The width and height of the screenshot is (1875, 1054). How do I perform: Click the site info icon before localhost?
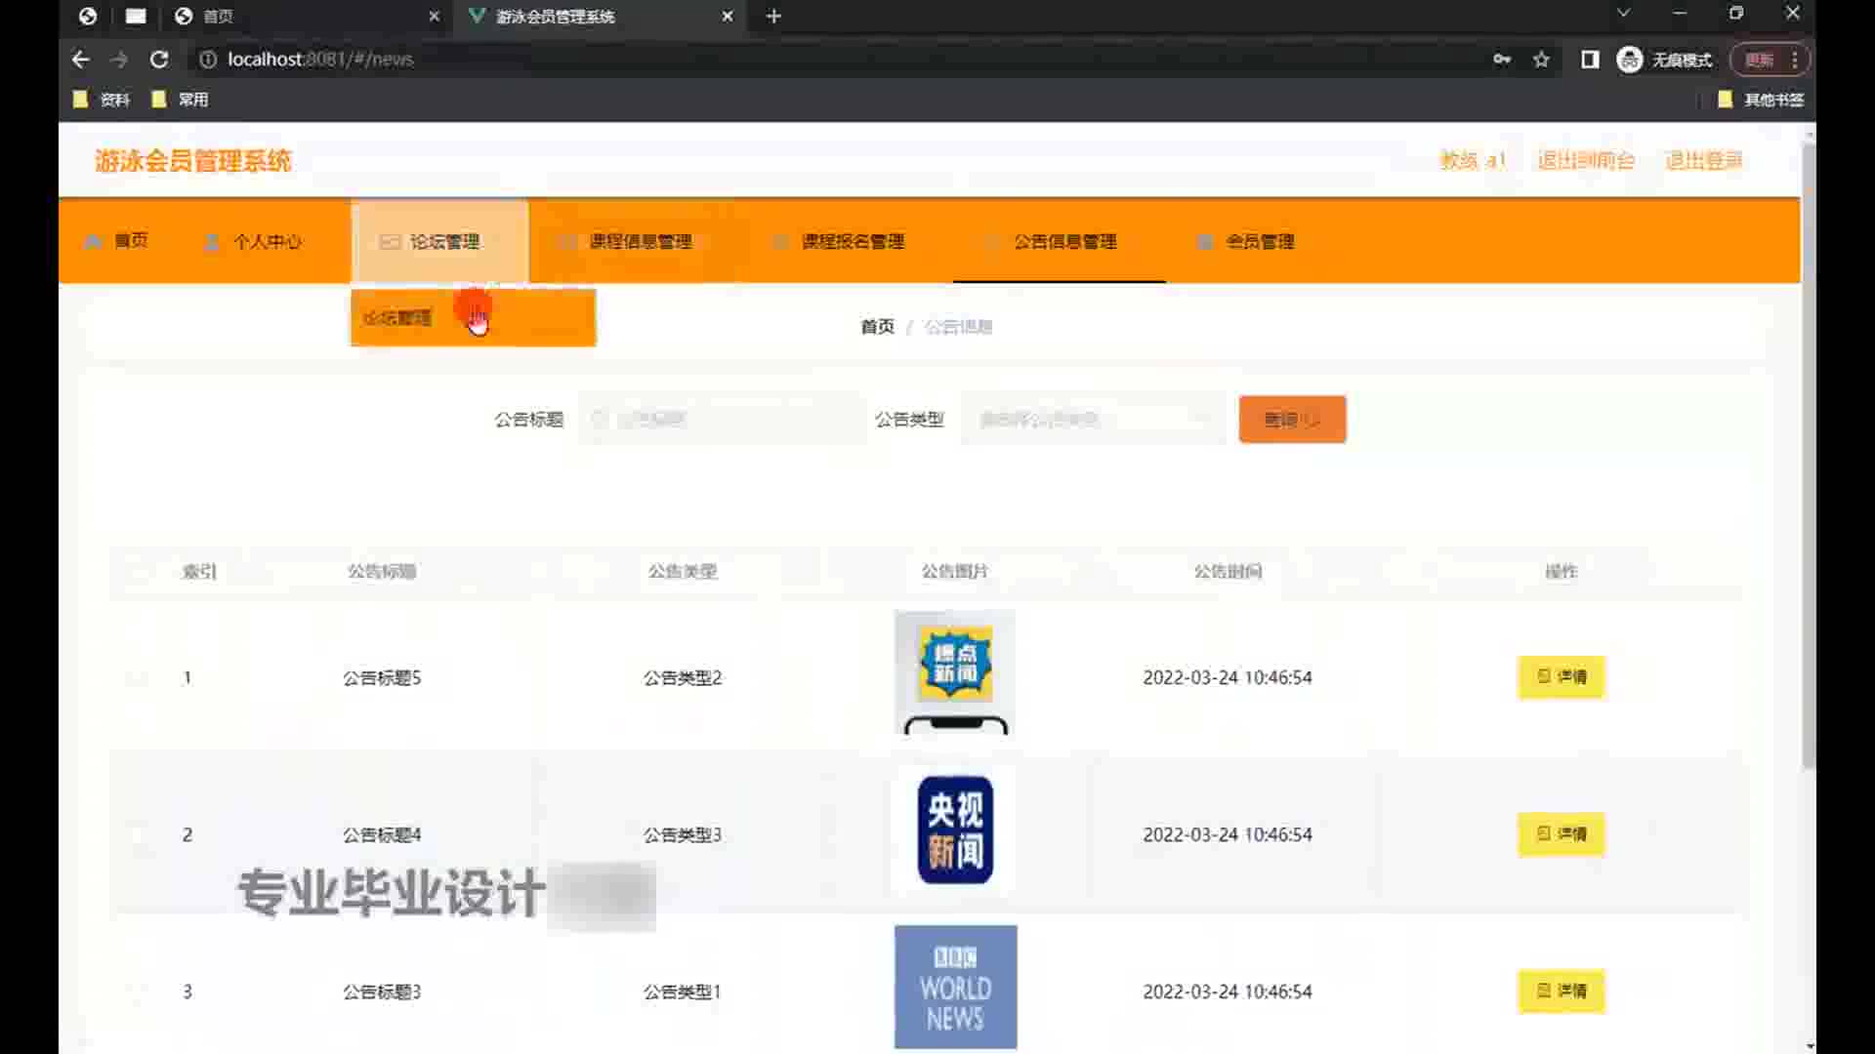[208, 60]
